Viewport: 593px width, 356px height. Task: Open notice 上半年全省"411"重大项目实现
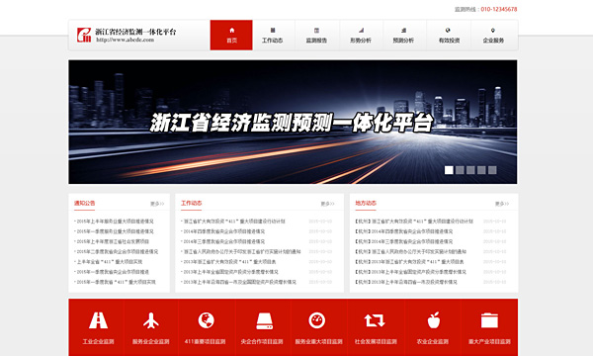pyautogui.click(x=110, y=262)
